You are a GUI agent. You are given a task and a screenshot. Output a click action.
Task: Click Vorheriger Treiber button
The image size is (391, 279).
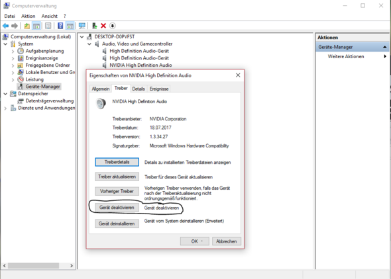tap(117, 191)
